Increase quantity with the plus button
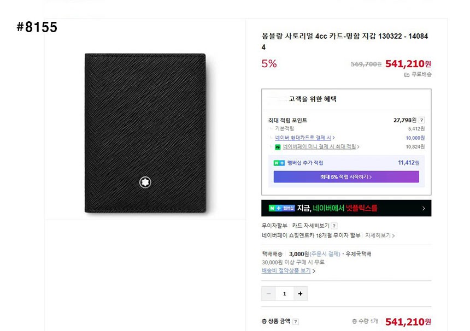 (300, 293)
